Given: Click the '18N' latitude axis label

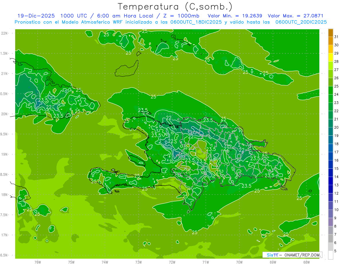Looking at the screenshot, I should 5,195.
